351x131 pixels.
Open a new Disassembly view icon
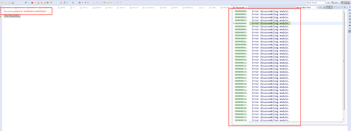[335, 8]
